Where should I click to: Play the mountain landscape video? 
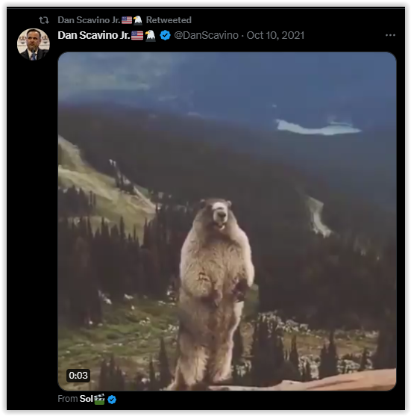coord(227,221)
